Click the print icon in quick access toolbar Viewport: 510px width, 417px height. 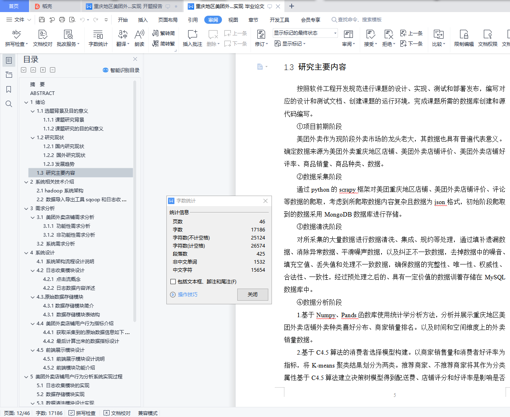point(62,19)
